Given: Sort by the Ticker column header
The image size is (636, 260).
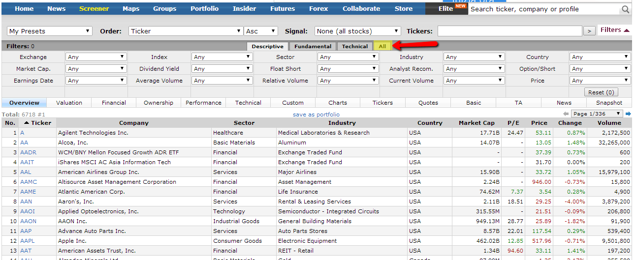Looking at the screenshot, I should tap(37, 123).
